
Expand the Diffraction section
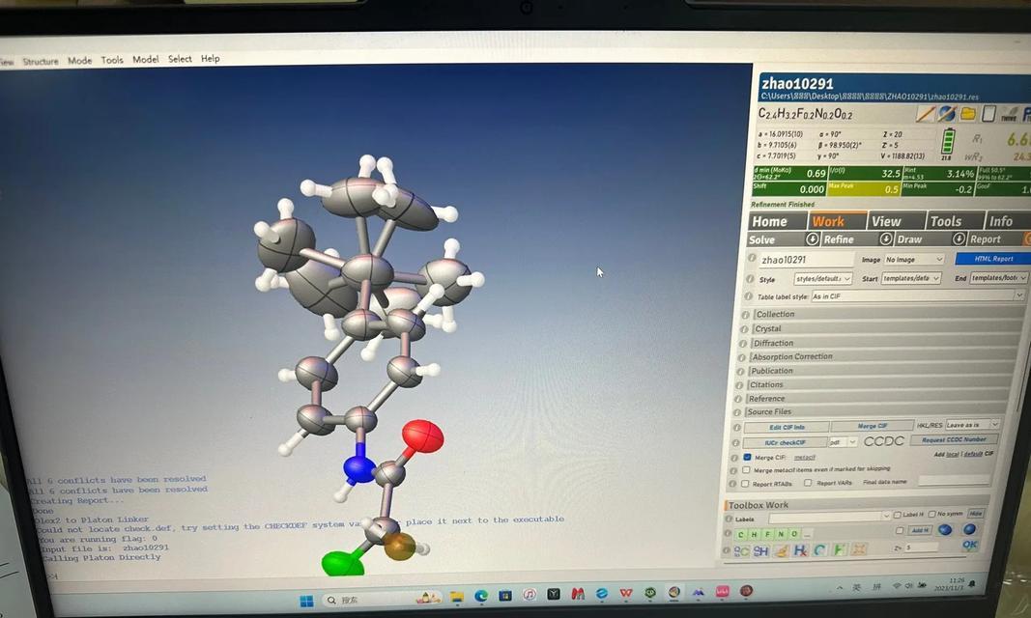tap(884, 343)
